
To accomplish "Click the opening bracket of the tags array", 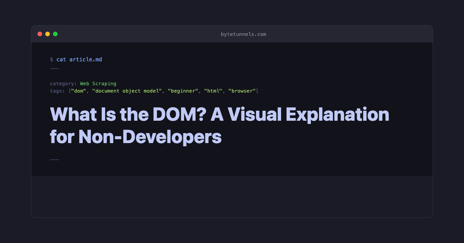I will click(x=69, y=91).
